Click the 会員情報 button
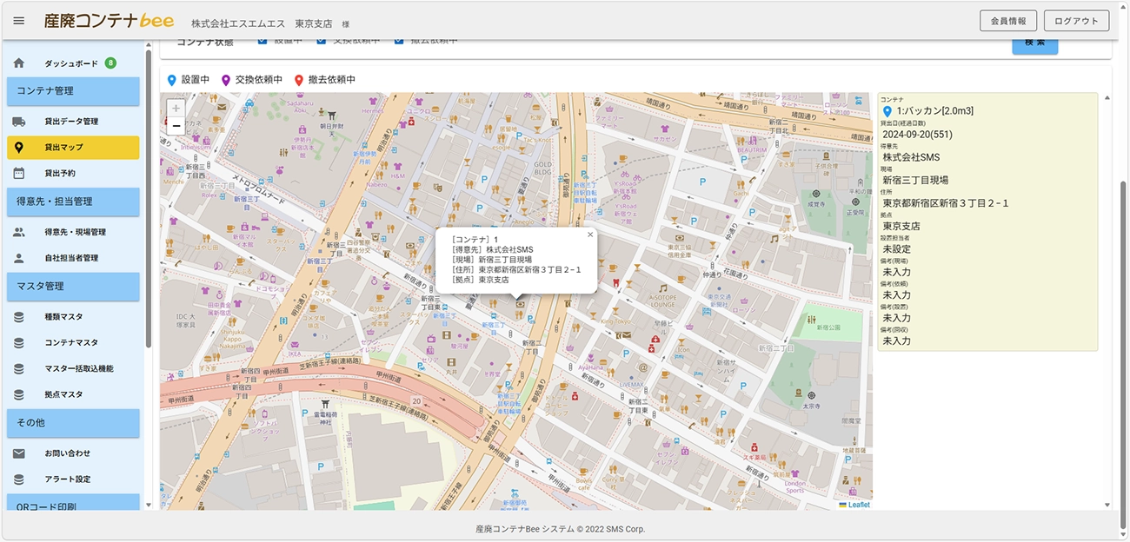 1008,21
